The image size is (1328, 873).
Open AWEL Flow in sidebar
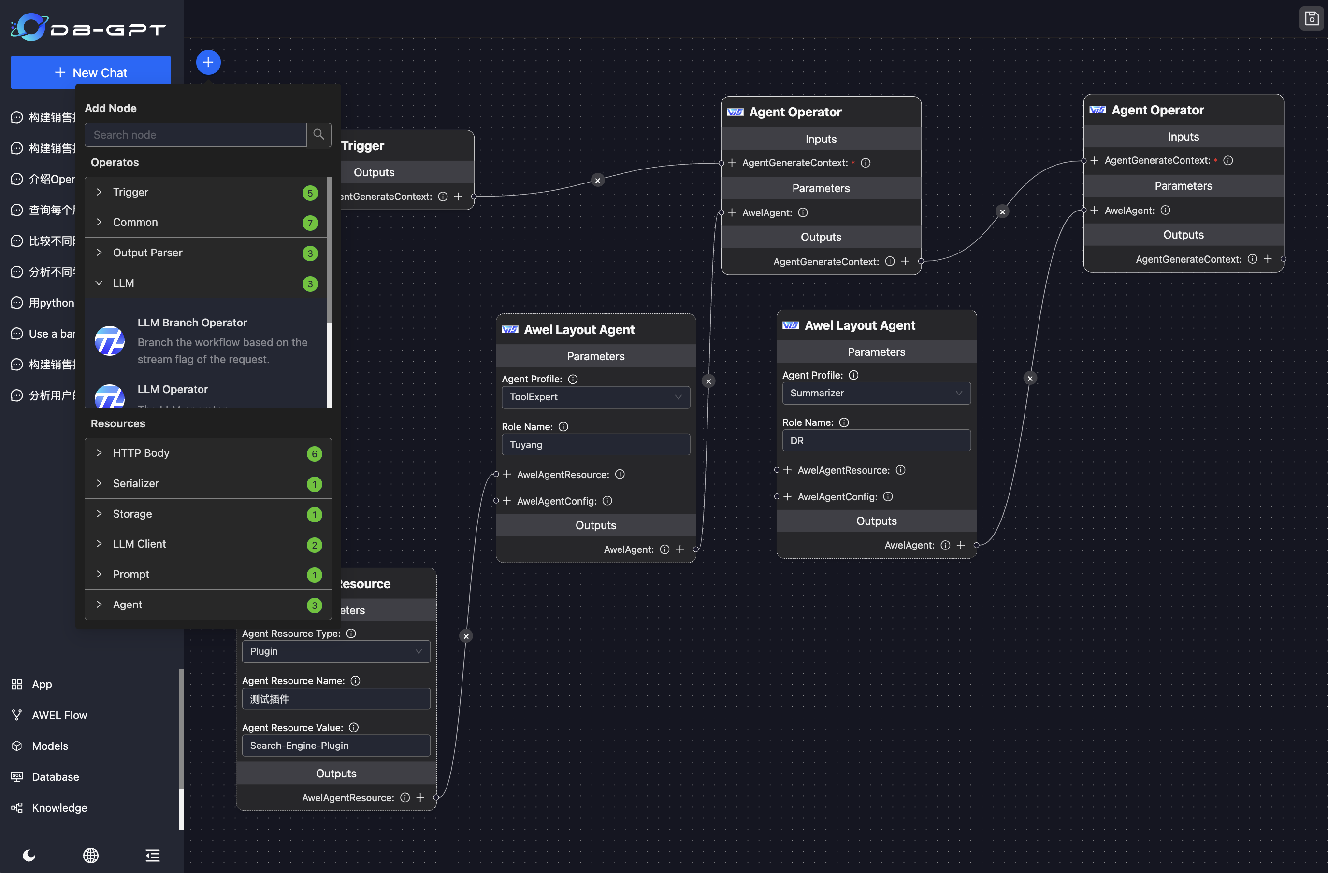click(59, 715)
